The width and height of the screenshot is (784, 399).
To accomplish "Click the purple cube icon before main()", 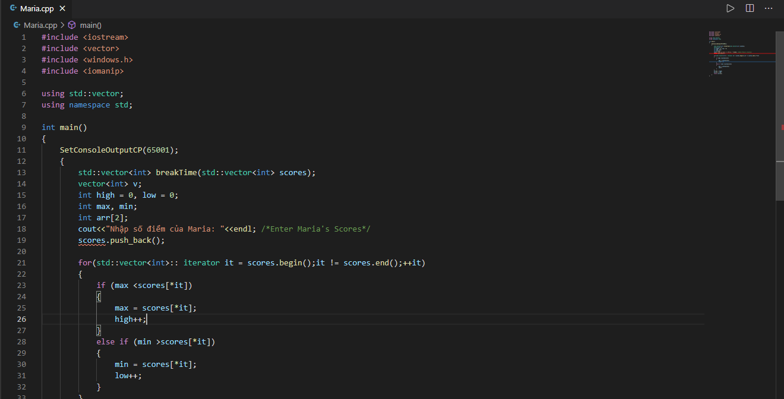I will click(72, 25).
